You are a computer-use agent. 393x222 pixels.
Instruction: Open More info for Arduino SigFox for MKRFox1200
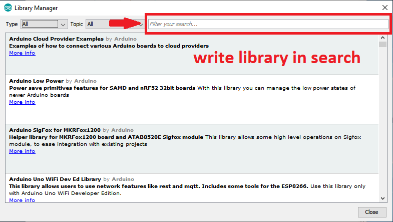click(22, 151)
